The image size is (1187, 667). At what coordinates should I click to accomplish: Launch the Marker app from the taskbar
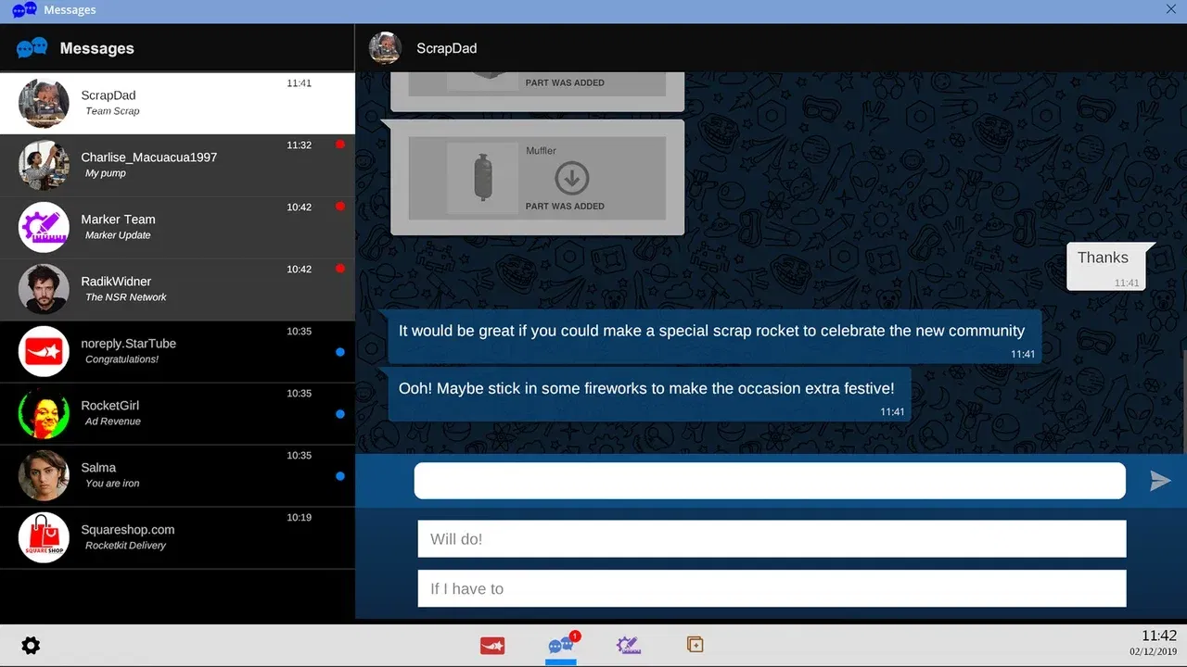(x=627, y=645)
